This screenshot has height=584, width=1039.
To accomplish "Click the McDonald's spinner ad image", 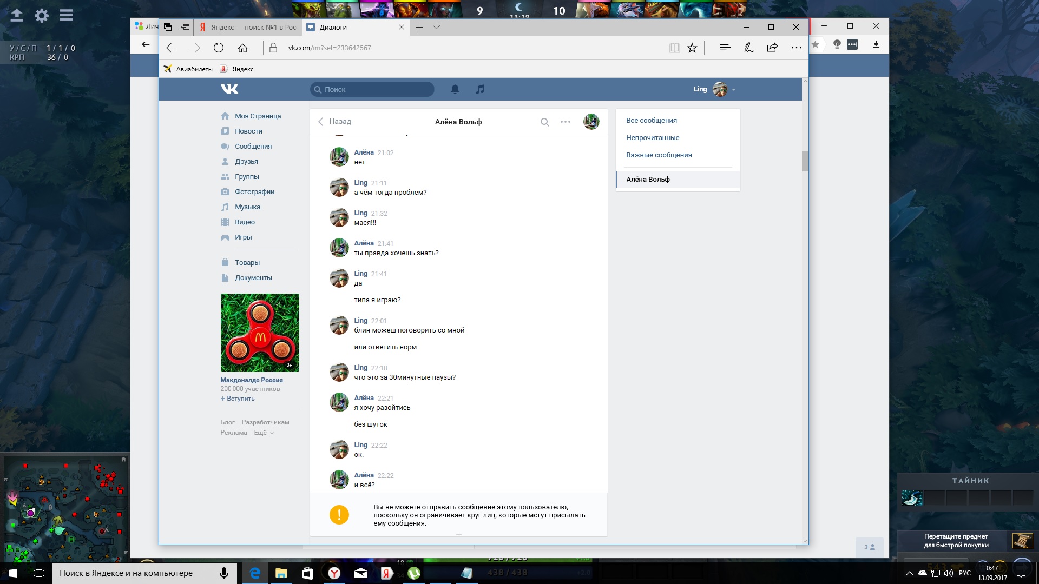I will tap(260, 333).
